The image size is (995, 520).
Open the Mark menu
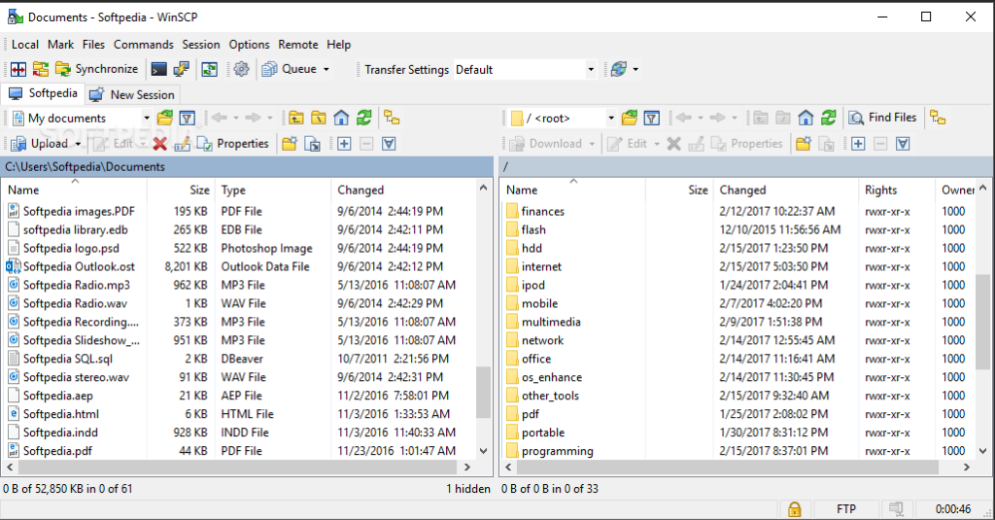(x=60, y=45)
